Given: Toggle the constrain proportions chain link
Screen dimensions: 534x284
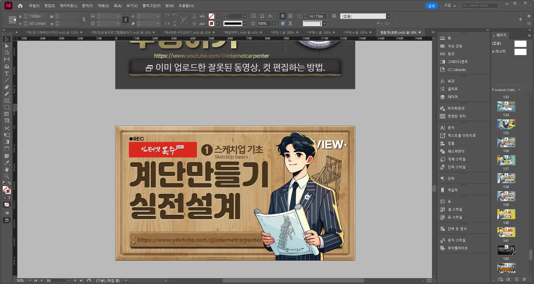Looking at the screenshot, I should click(x=125, y=20).
